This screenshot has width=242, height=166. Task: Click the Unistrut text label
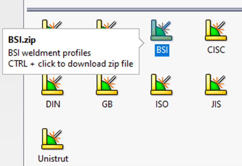point(53,158)
